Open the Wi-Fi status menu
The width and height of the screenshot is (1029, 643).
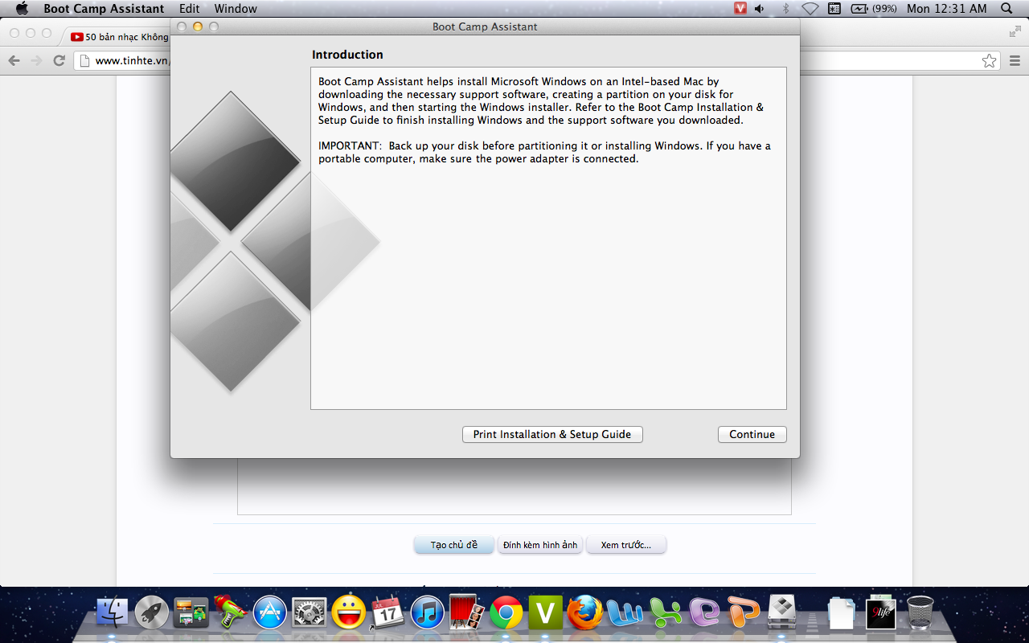(810, 9)
